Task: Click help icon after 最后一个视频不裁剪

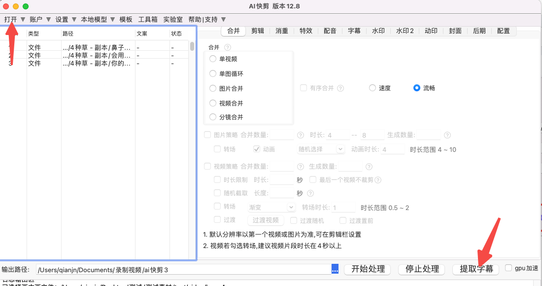Action: coord(378,180)
